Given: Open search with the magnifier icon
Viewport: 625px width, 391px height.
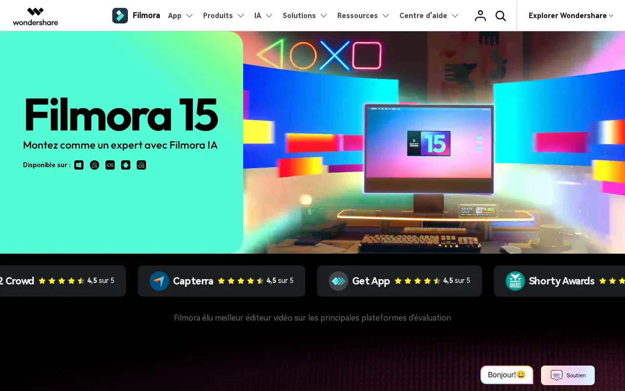Looking at the screenshot, I should (x=500, y=16).
